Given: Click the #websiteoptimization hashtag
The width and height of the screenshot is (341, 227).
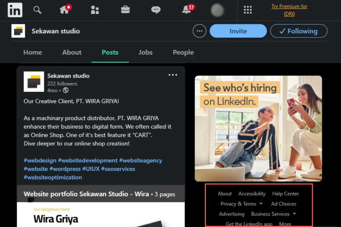Looking at the screenshot, I should tap(53, 177).
